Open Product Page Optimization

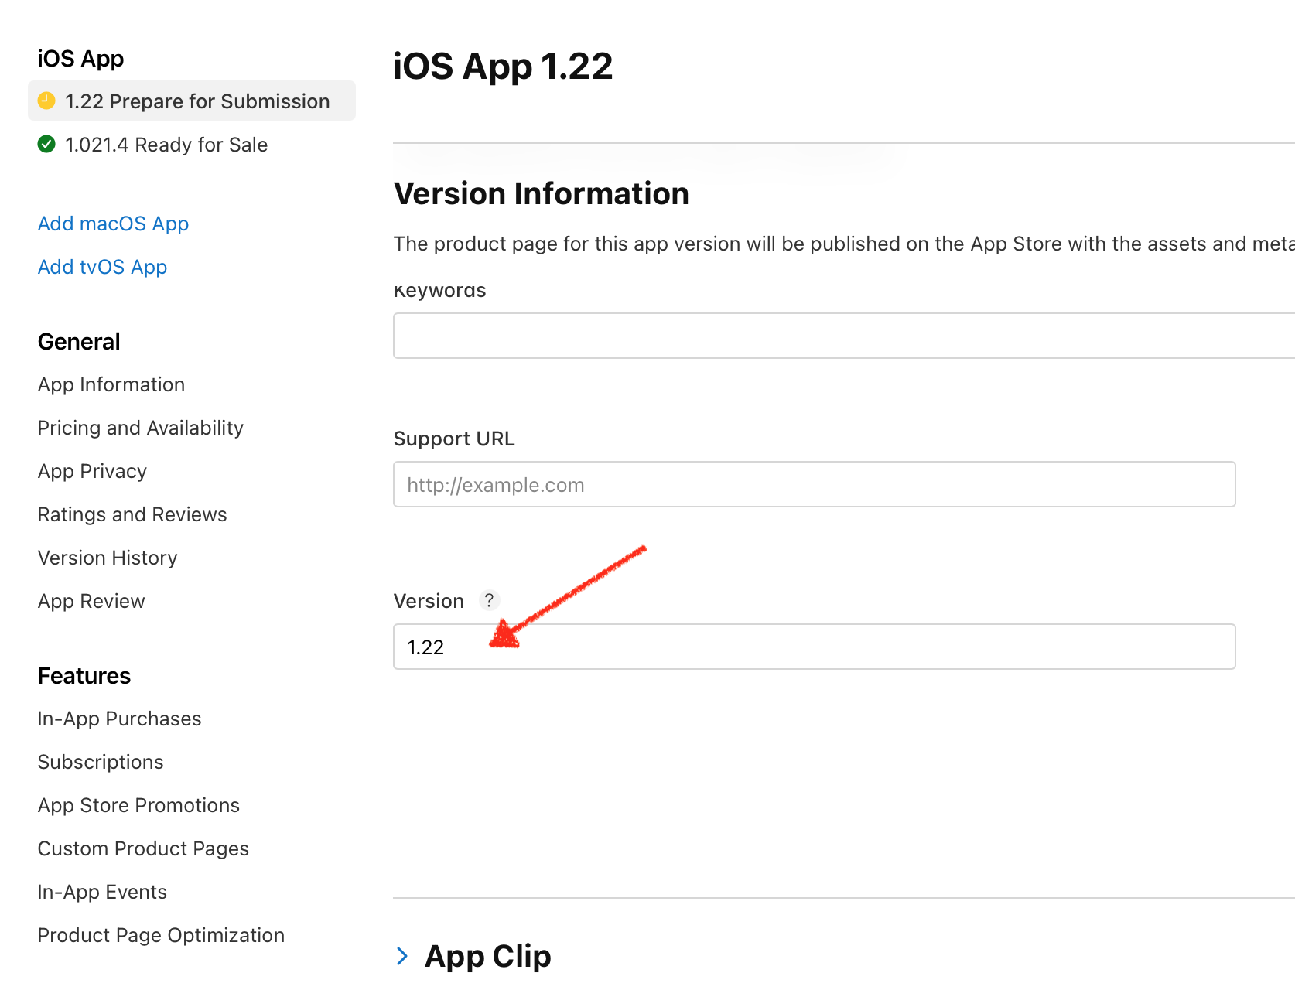pos(161,935)
